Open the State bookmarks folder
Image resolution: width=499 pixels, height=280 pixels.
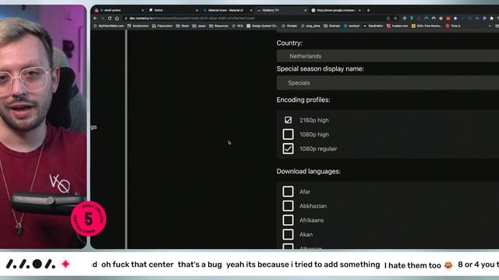(183, 26)
